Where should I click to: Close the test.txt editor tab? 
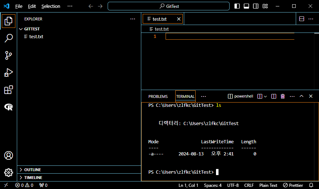click(179, 19)
